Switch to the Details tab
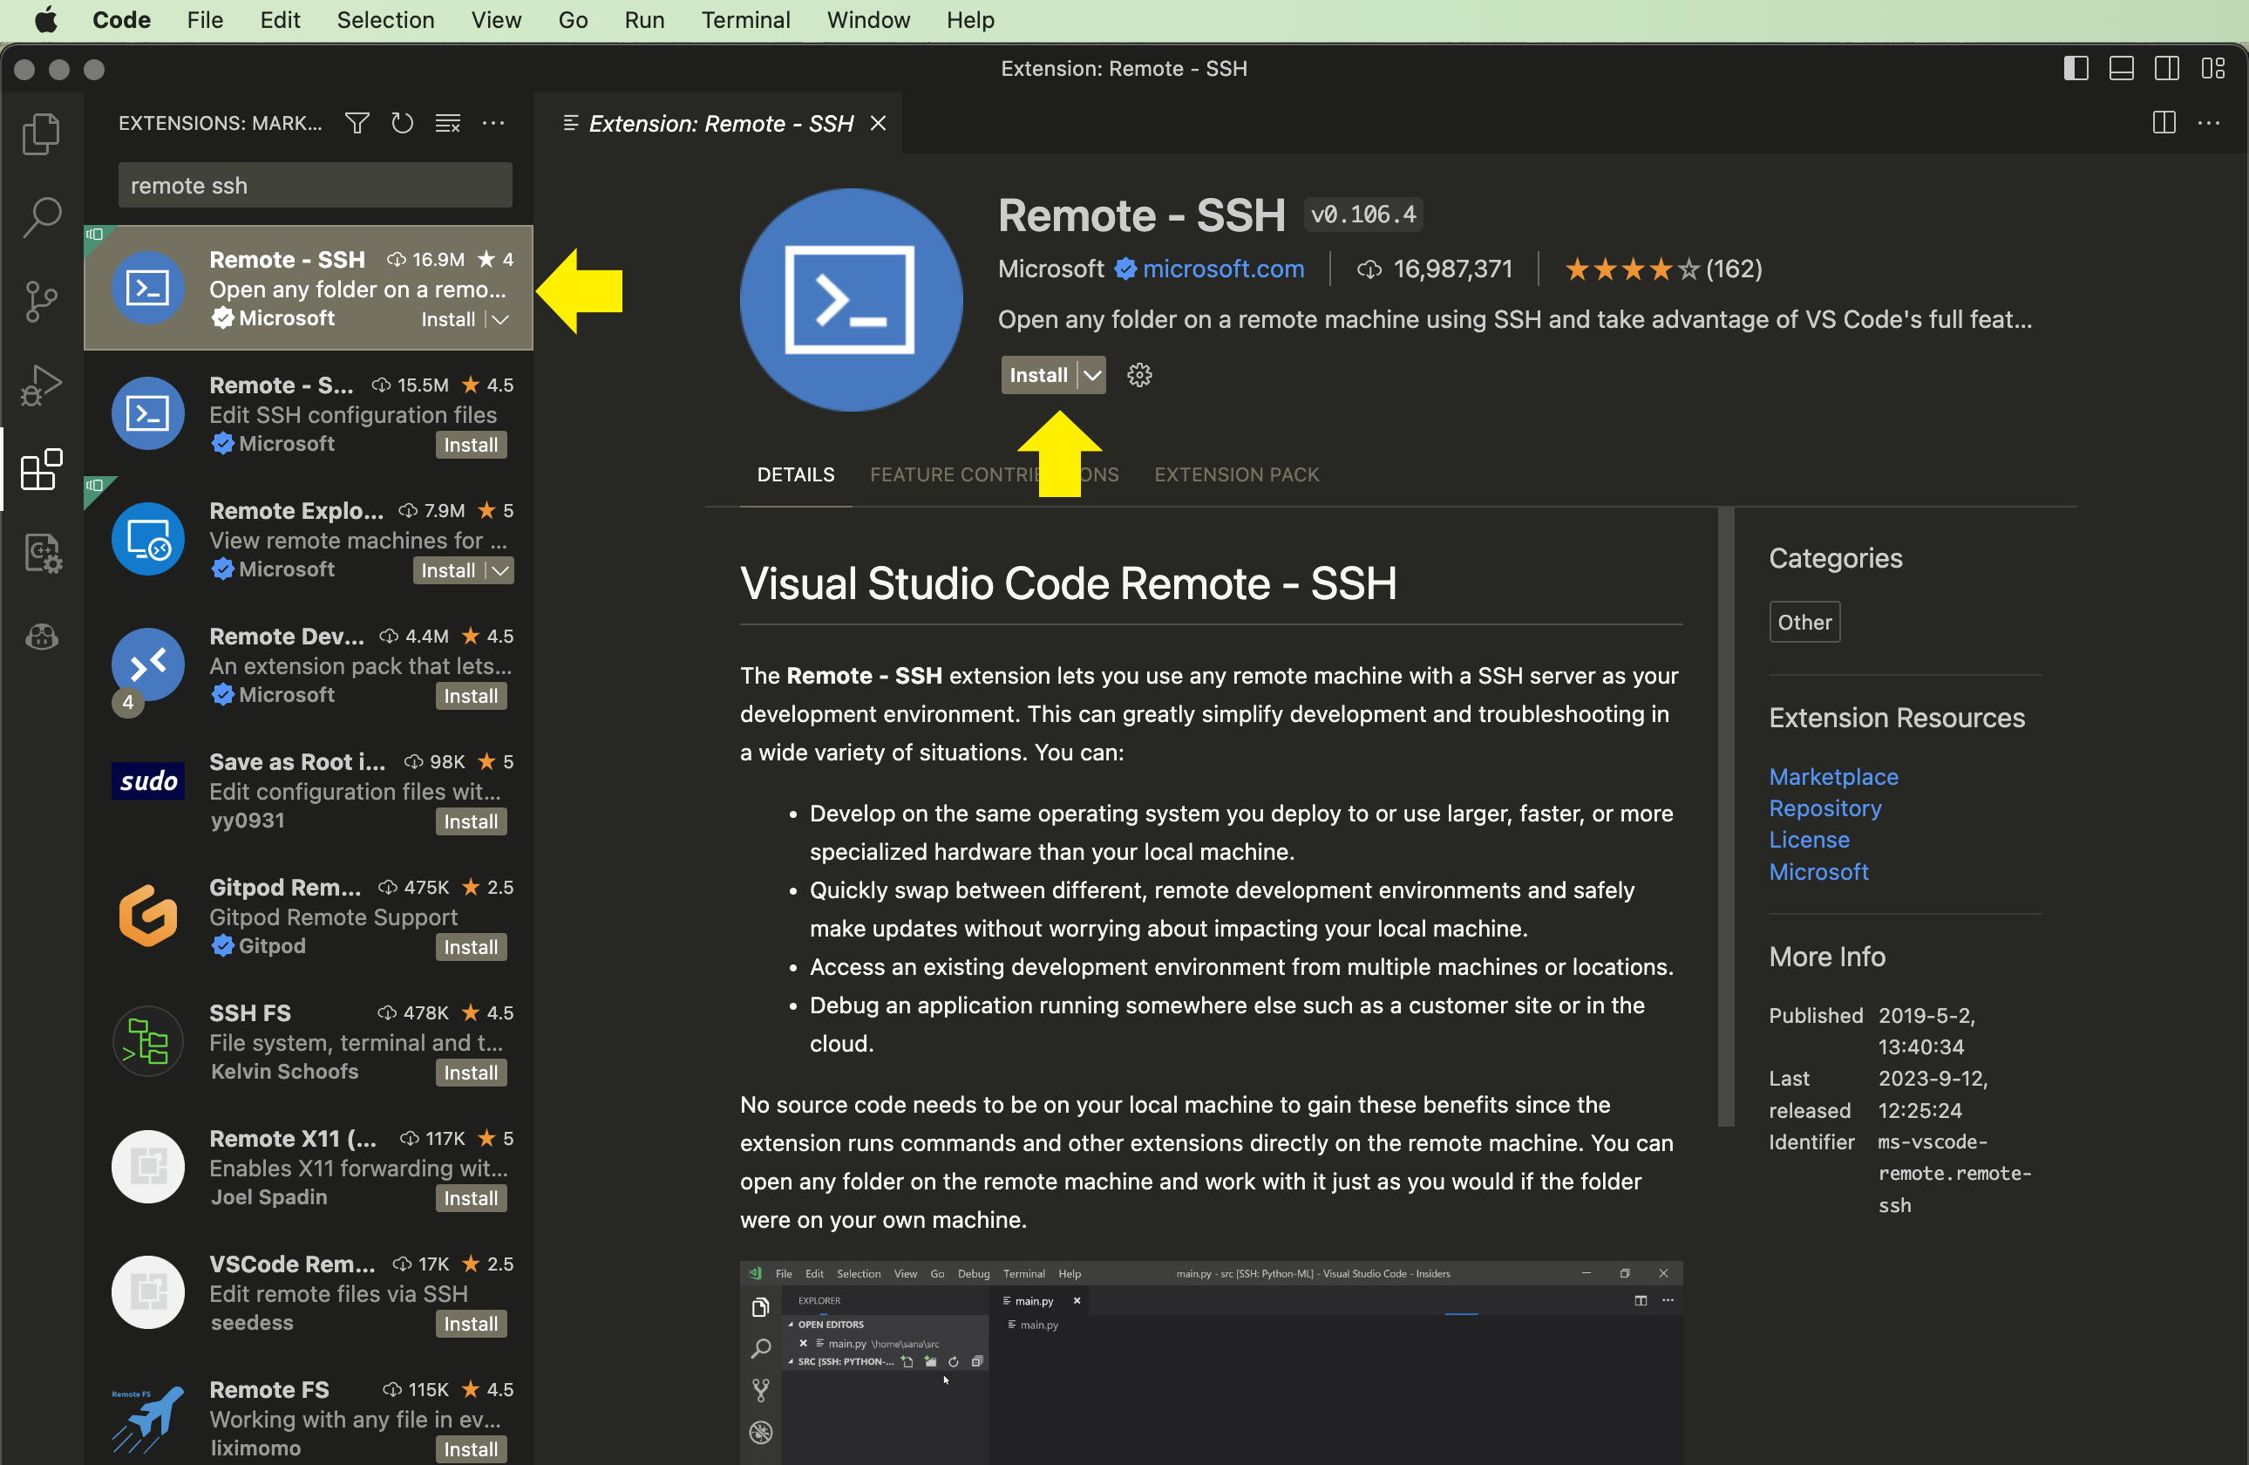This screenshot has width=2249, height=1465. click(796, 474)
